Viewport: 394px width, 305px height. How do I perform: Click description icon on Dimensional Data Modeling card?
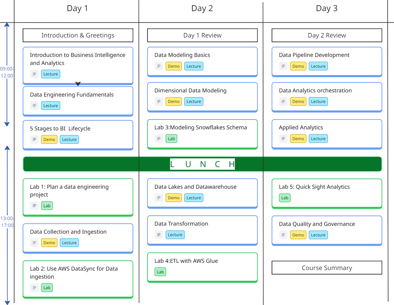(x=159, y=102)
